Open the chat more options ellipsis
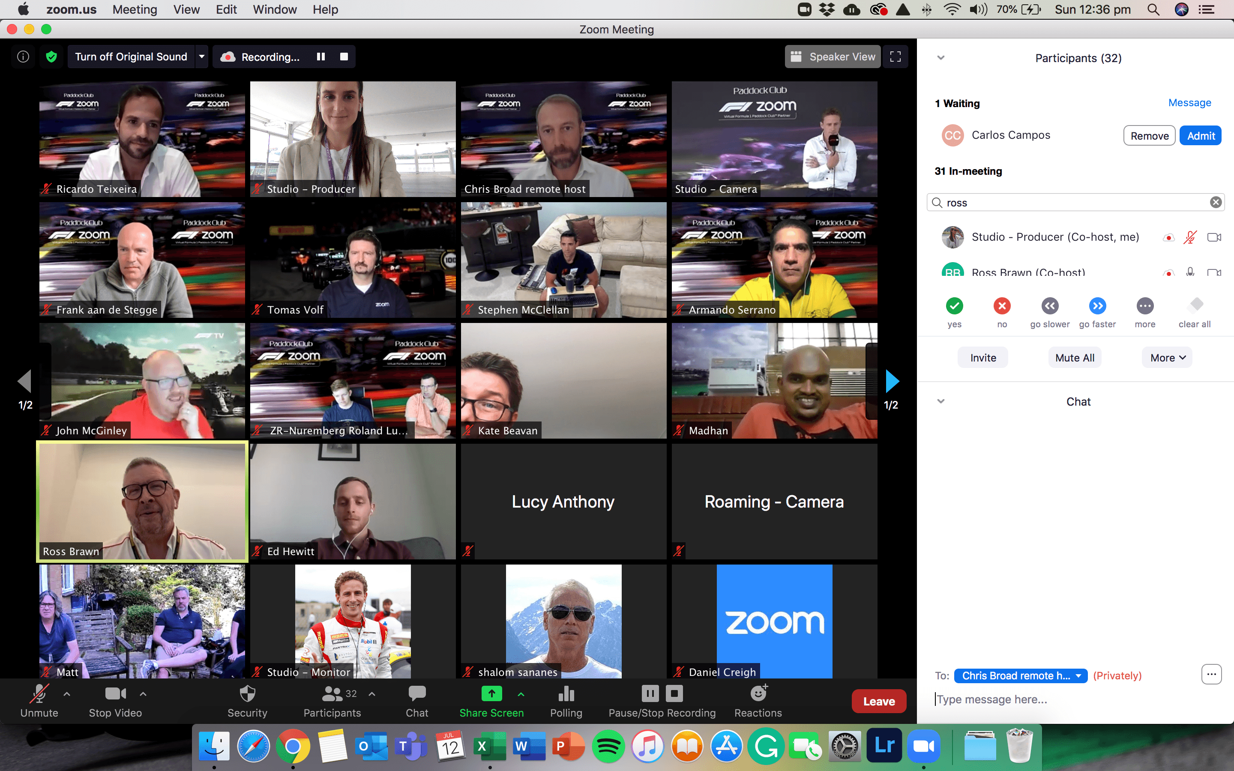This screenshot has height=771, width=1234. (x=1212, y=675)
